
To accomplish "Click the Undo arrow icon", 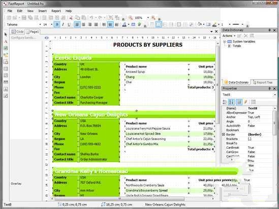I will 91,18.
